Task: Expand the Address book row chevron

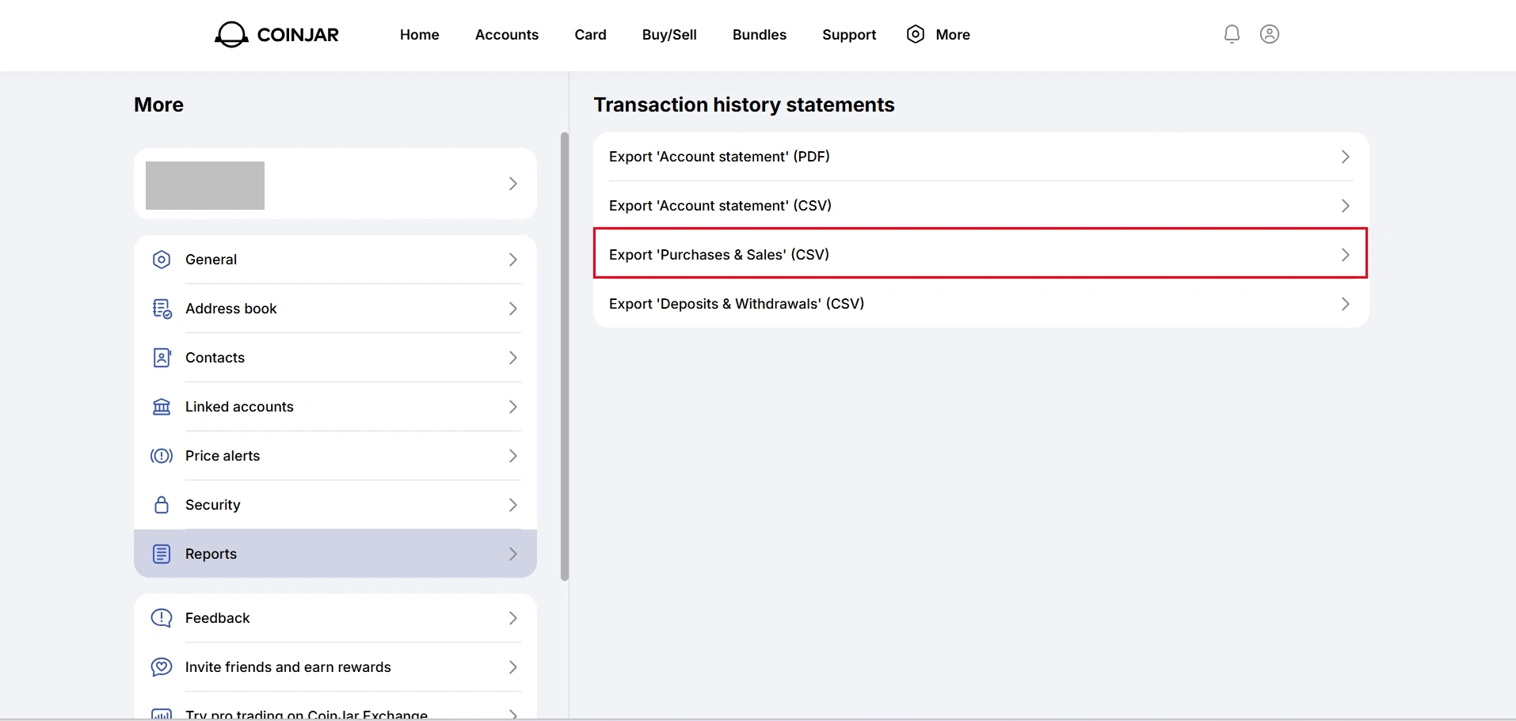Action: (513, 309)
